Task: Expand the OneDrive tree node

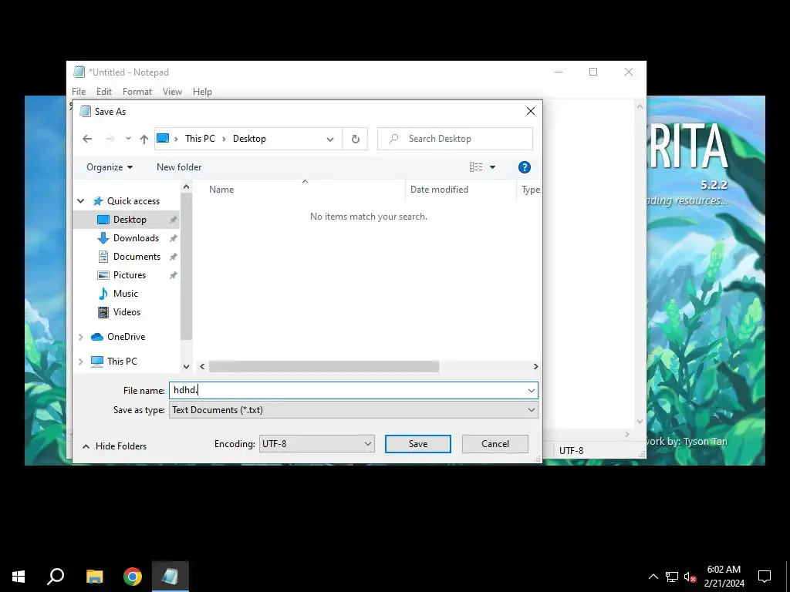Action: coord(80,337)
